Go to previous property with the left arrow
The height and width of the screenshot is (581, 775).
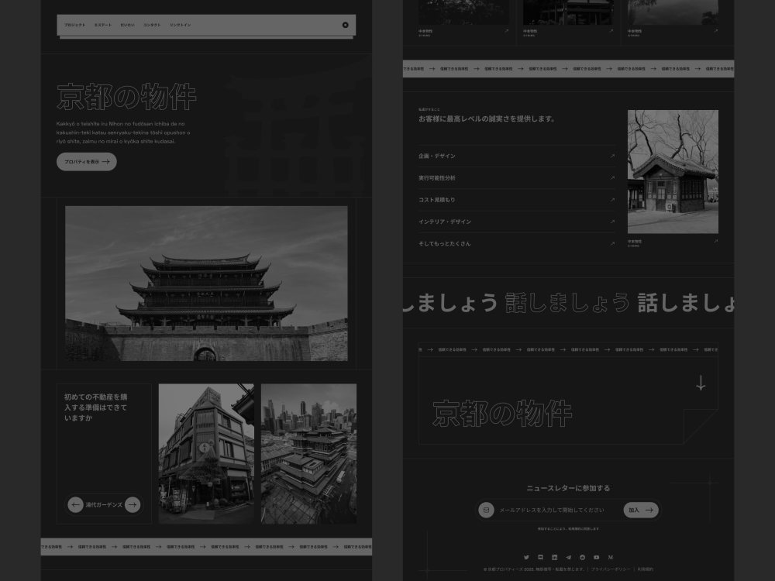tap(75, 504)
